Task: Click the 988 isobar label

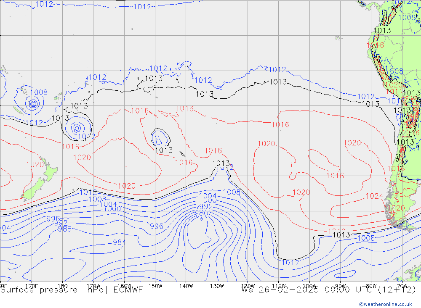Action: pos(64,229)
